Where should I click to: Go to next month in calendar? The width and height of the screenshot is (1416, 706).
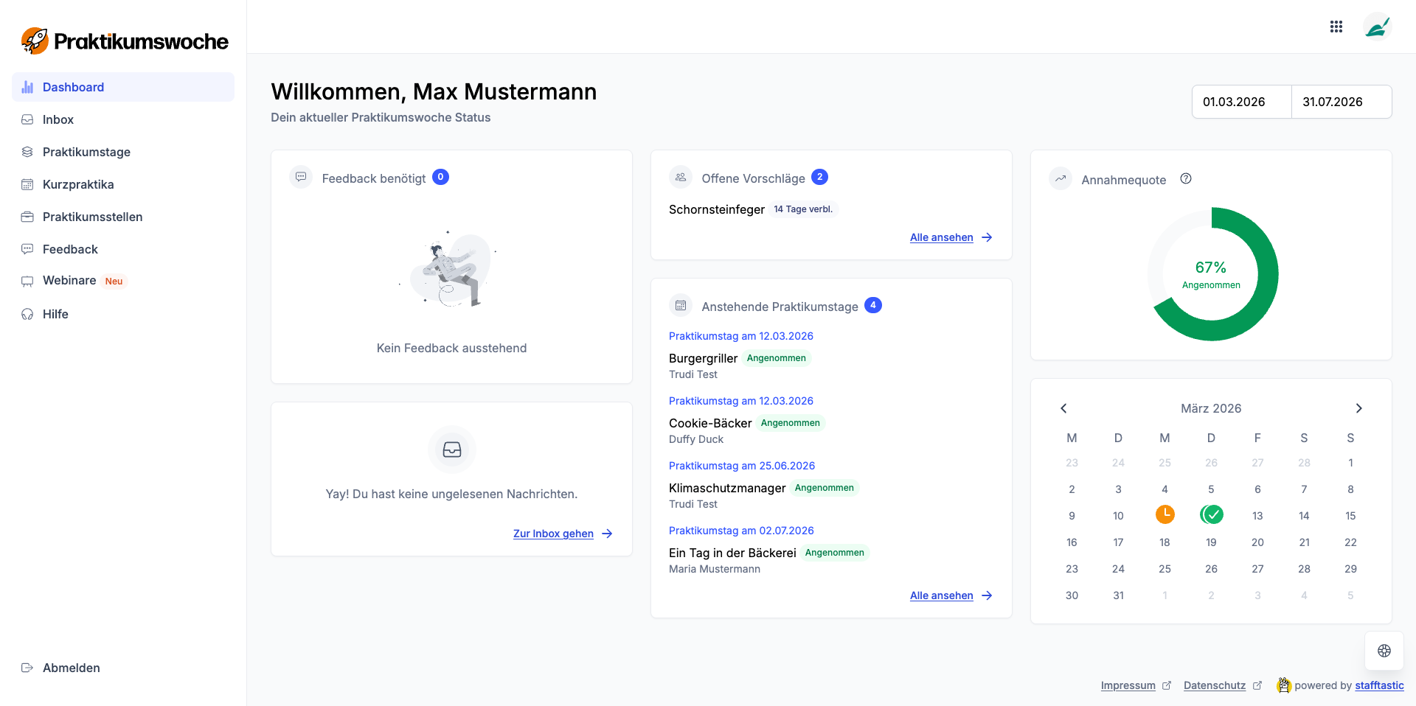1358,408
